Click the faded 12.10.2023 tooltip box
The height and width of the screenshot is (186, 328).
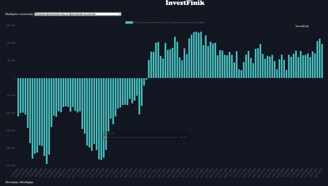click(146, 136)
